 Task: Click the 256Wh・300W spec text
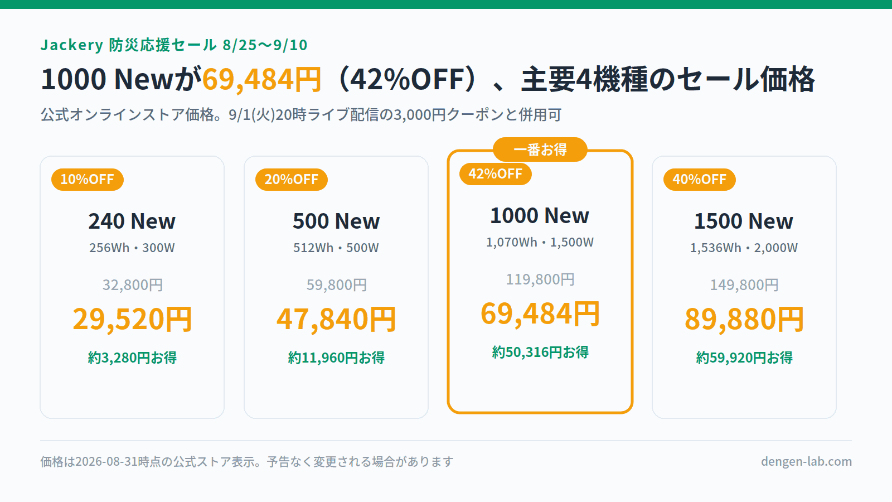pyautogui.click(x=132, y=248)
